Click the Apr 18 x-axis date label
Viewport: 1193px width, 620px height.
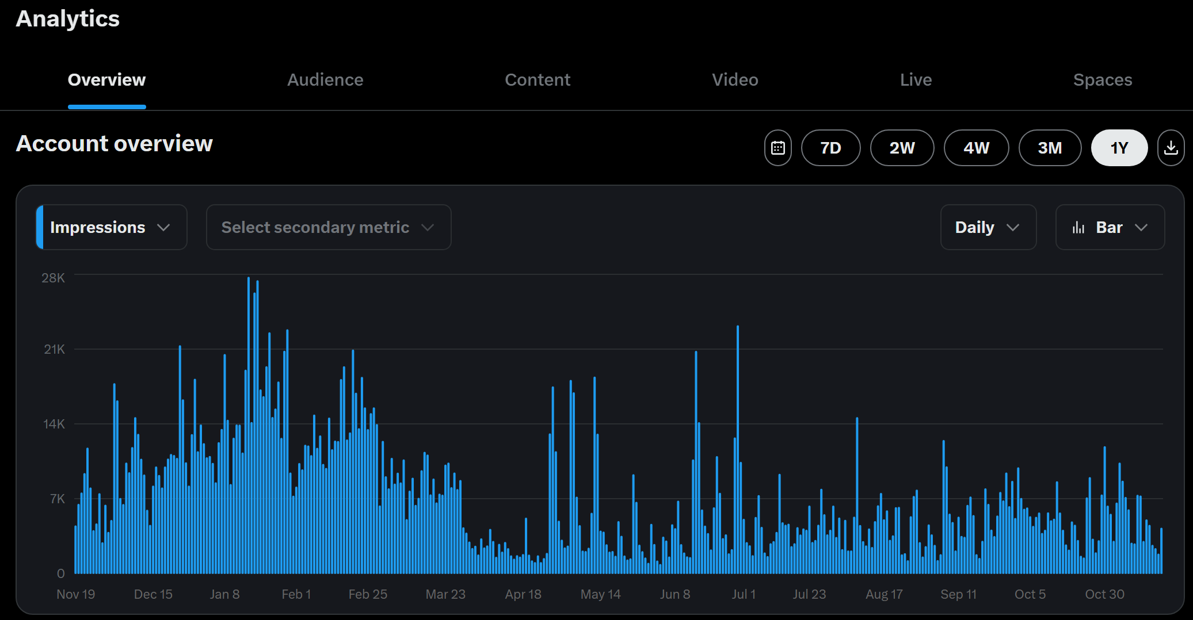(523, 594)
